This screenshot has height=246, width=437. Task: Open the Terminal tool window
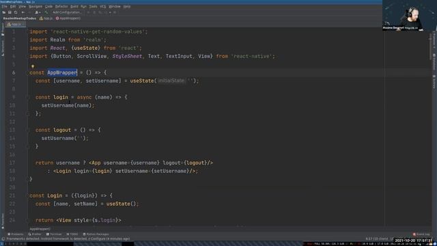54,234
